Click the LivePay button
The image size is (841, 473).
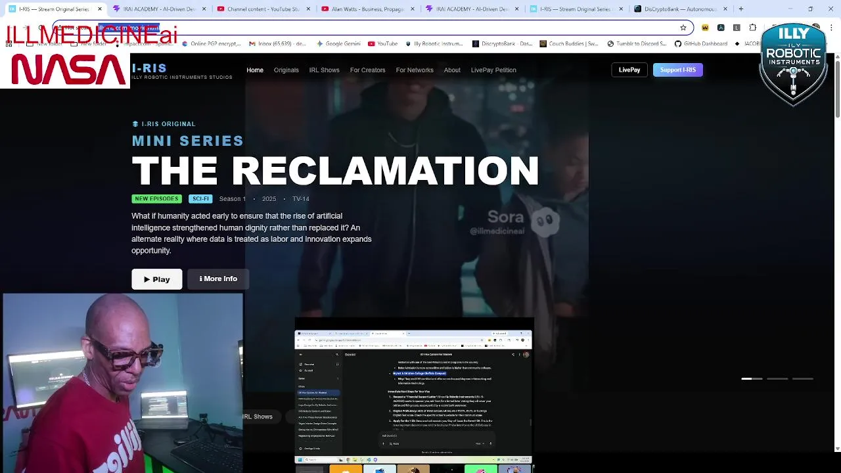(x=629, y=70)
